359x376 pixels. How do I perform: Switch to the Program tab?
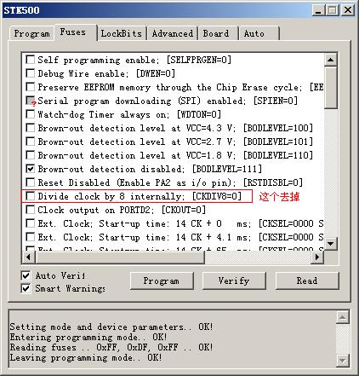click(31, 33)
